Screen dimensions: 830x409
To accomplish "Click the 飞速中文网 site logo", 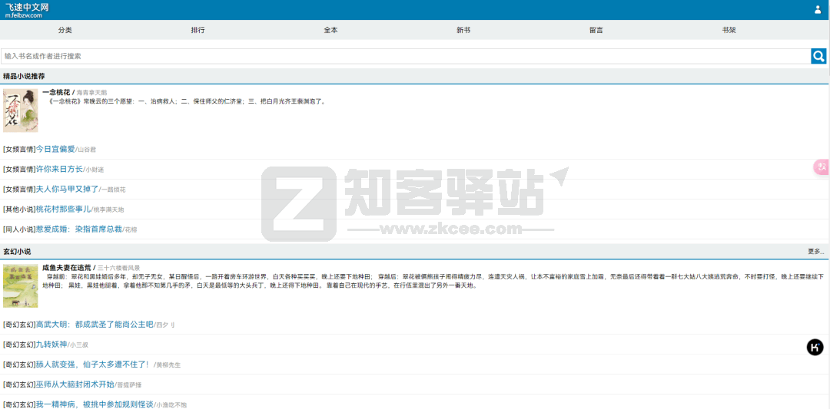I will [28, 9].
